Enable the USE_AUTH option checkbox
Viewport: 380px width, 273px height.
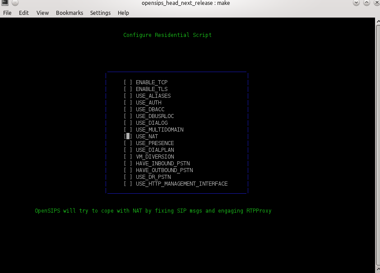pyautogui.click(x=128, y=103)
